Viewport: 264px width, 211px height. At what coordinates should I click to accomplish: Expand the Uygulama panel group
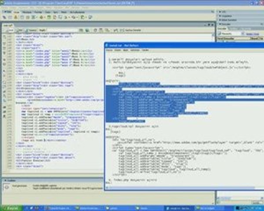point(226,16)
